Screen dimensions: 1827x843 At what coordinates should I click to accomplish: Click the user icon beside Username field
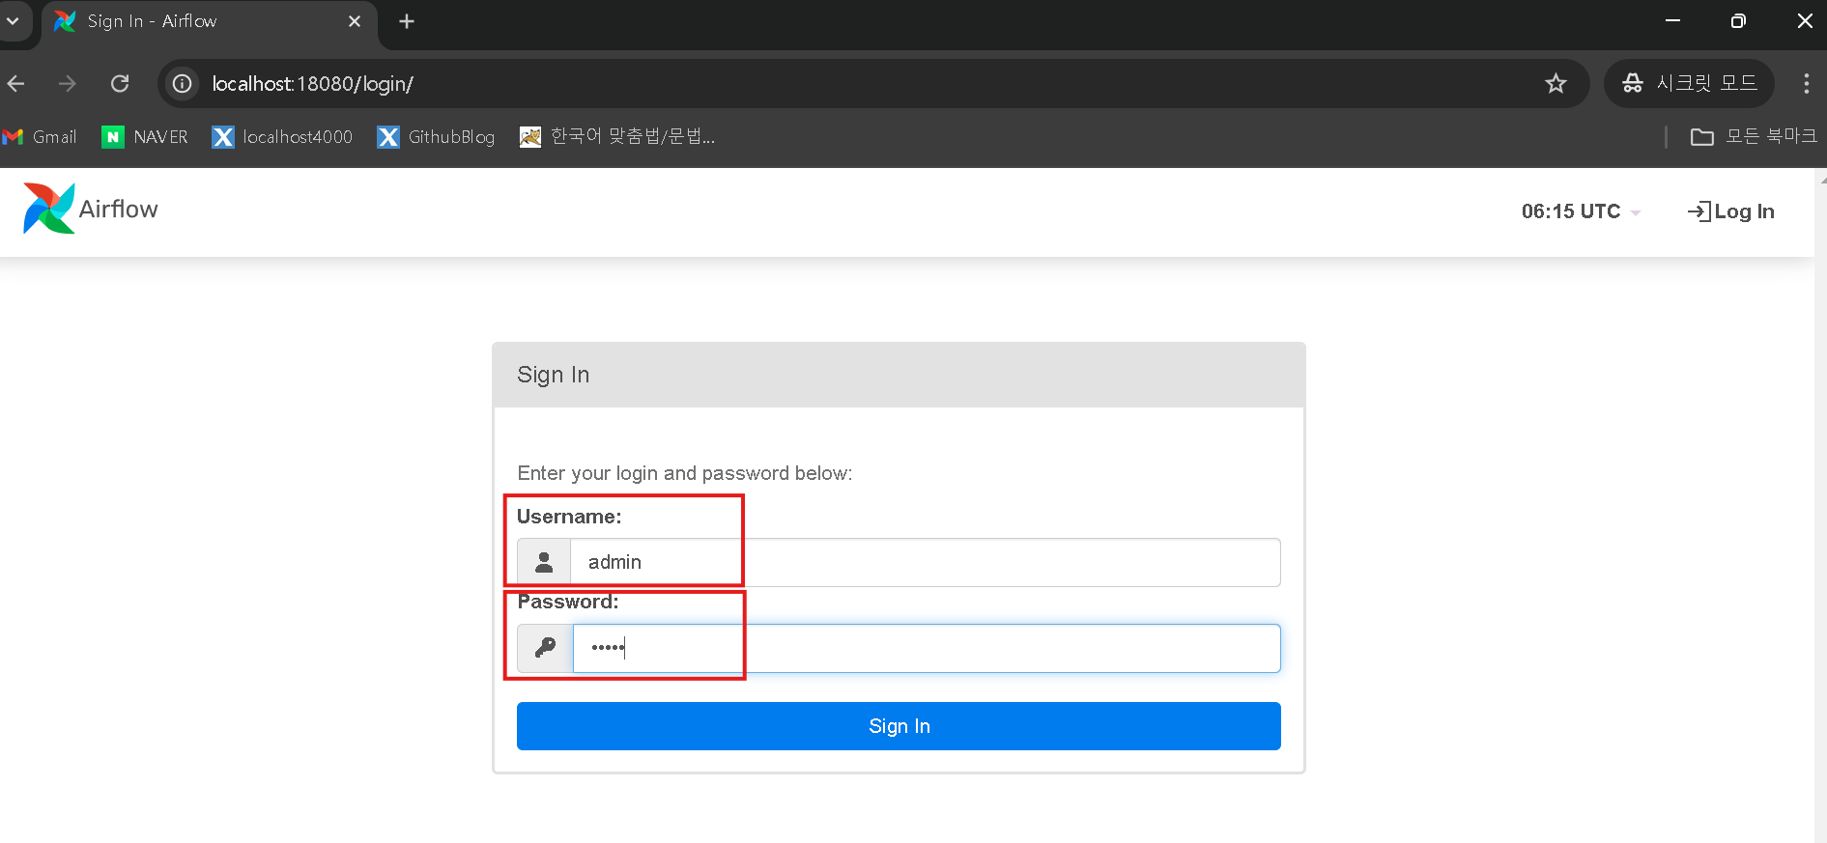point(544,562)
